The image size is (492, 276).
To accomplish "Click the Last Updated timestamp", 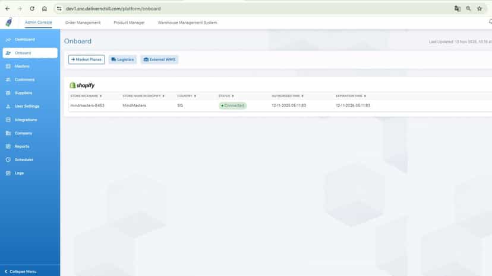I will tap(461, 41).
